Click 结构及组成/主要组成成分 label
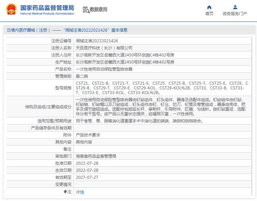The height and width of the screenshot is (201, 257). 48,107
